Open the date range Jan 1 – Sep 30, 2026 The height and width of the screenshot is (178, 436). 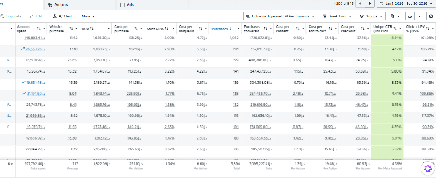406,4
